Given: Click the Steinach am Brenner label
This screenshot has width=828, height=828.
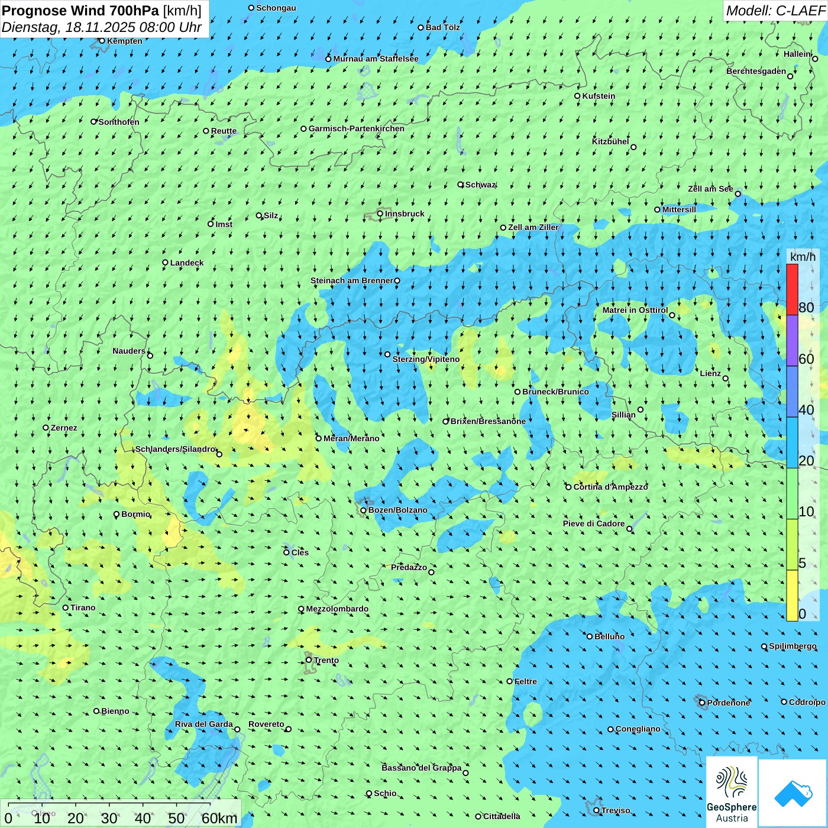Looking at the screenshot, I should 351,280.
